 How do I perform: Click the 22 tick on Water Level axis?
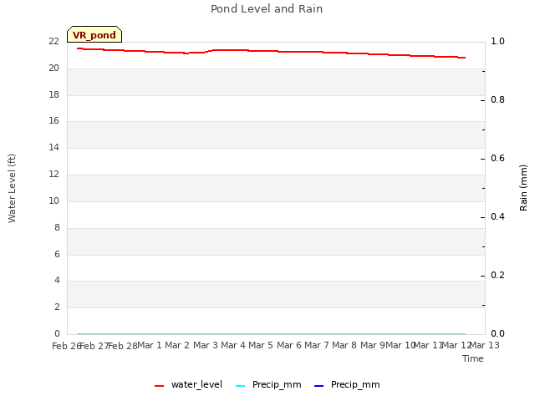pos(53,42)
